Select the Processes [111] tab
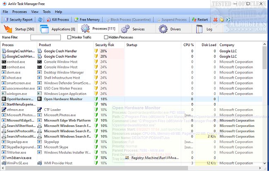 coord(98,28)
